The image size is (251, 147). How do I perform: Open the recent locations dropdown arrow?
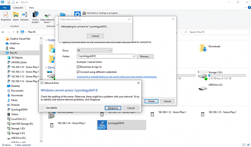coord(13,32)
